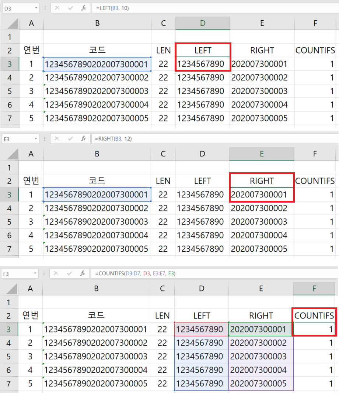Expand the Name Box dropdown showing D3
This screenshot has width=339, height=393.
coord(36,8)
